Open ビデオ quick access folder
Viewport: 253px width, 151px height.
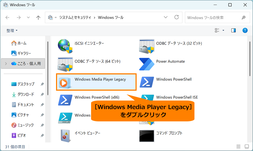click(19, 135)
